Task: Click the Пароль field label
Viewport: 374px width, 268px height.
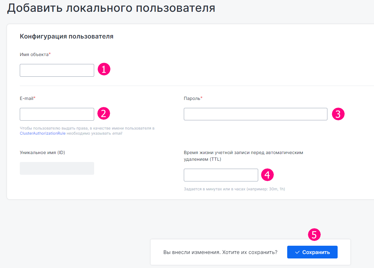Action: tap(193, 98)
